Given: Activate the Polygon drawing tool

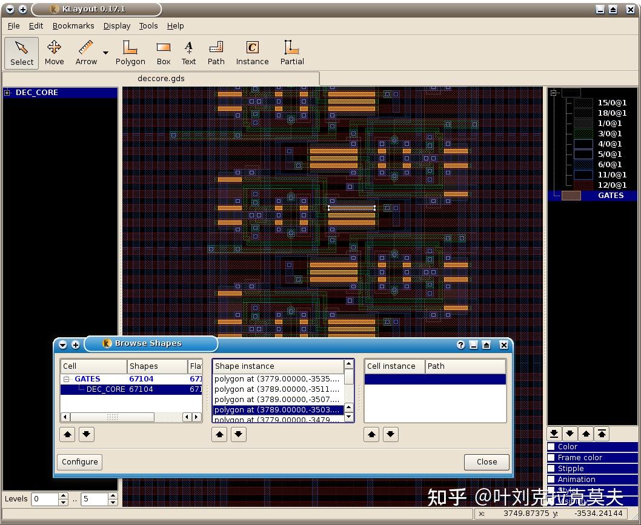Looking at the screenshot, I should (130, 53).
